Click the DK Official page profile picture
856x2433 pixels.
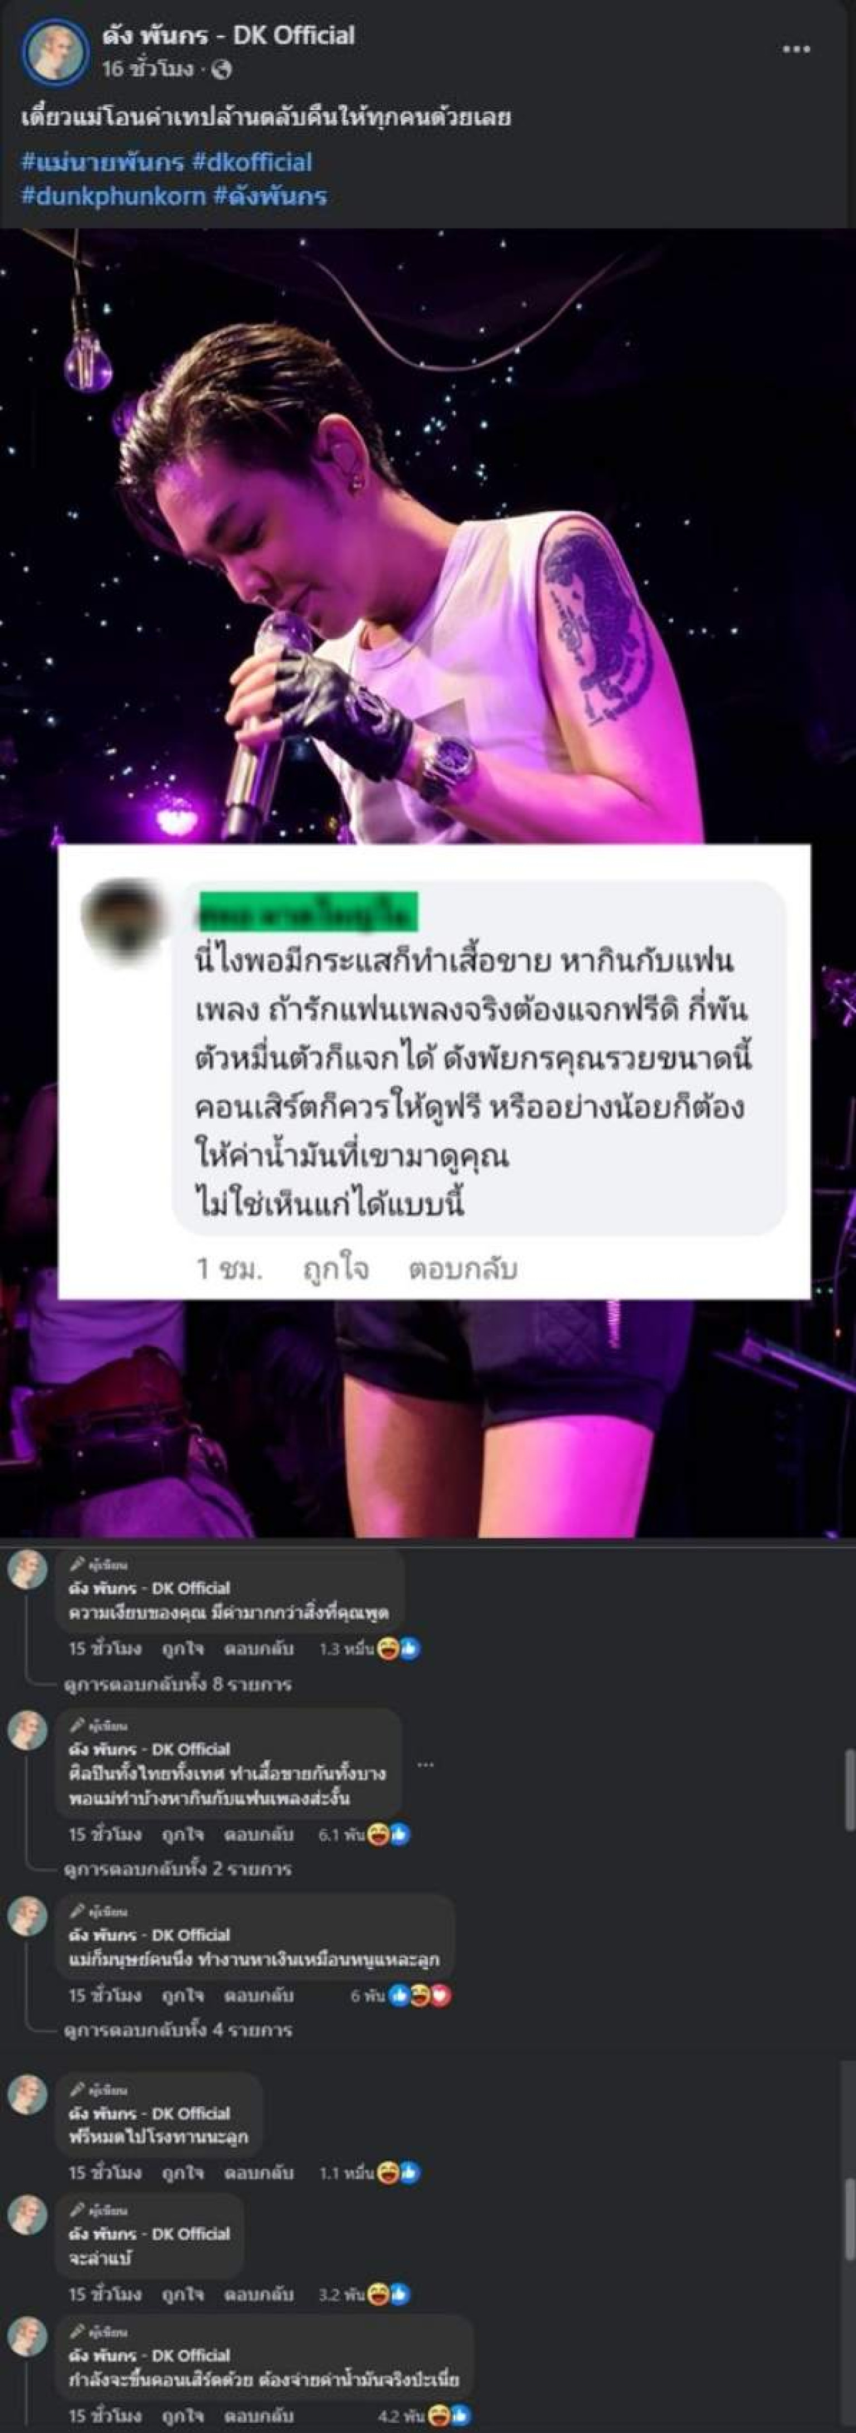coord(56,52)
